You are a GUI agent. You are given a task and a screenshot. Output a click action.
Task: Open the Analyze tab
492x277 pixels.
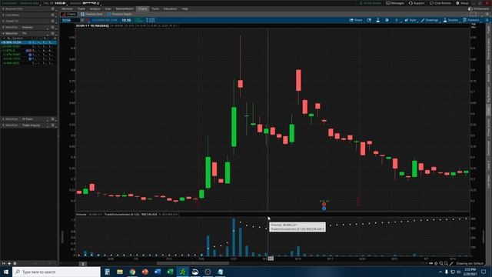(95, 8)
